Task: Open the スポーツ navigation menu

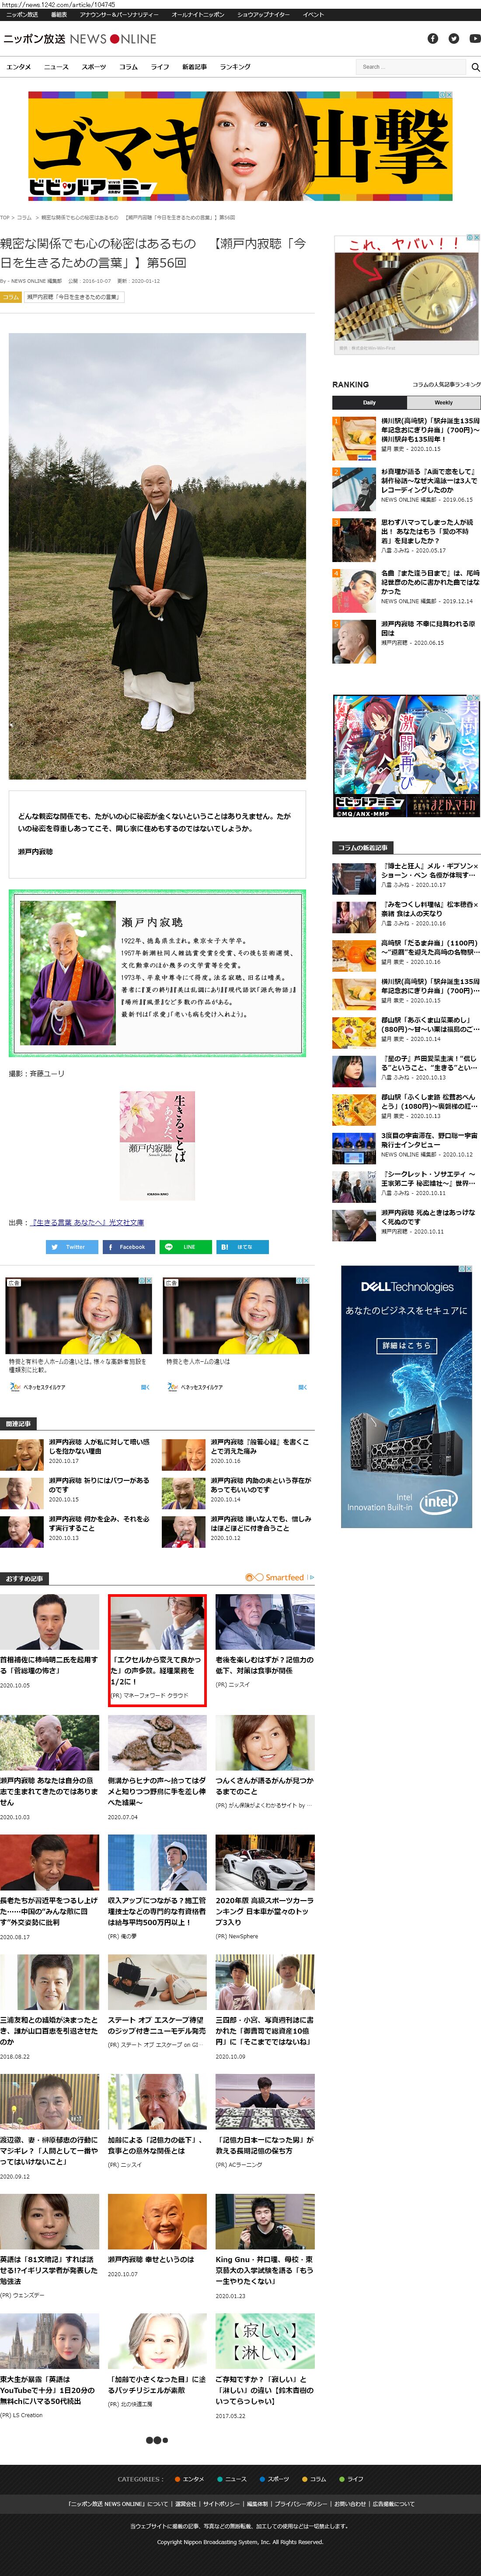Action: pyautogui.click(x=94, y=67)
